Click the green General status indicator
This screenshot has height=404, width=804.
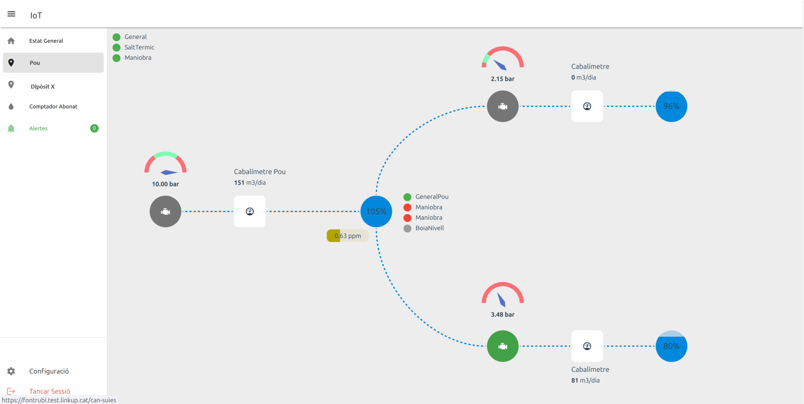tap(117, 37)
